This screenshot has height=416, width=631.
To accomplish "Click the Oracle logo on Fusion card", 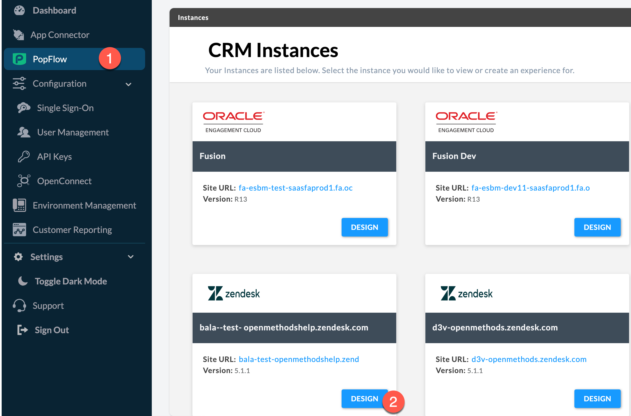I will coord(233,122).
